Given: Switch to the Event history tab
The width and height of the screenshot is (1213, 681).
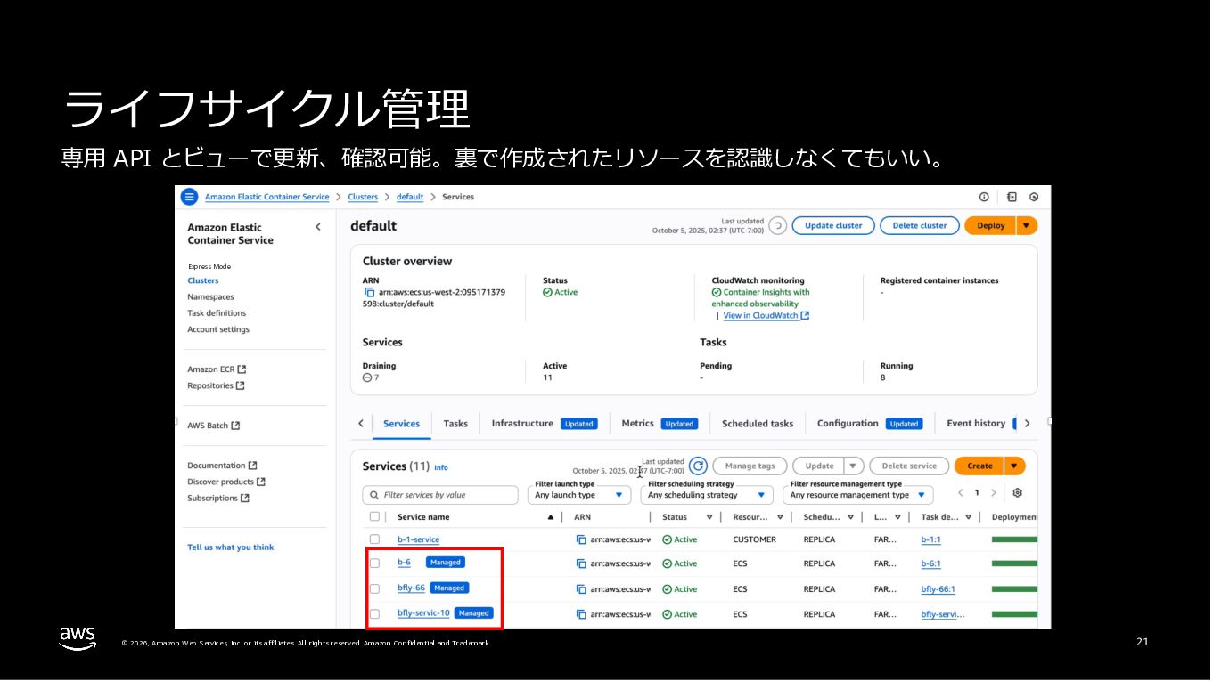Looking at the screenshot, I should pos(976,424).
